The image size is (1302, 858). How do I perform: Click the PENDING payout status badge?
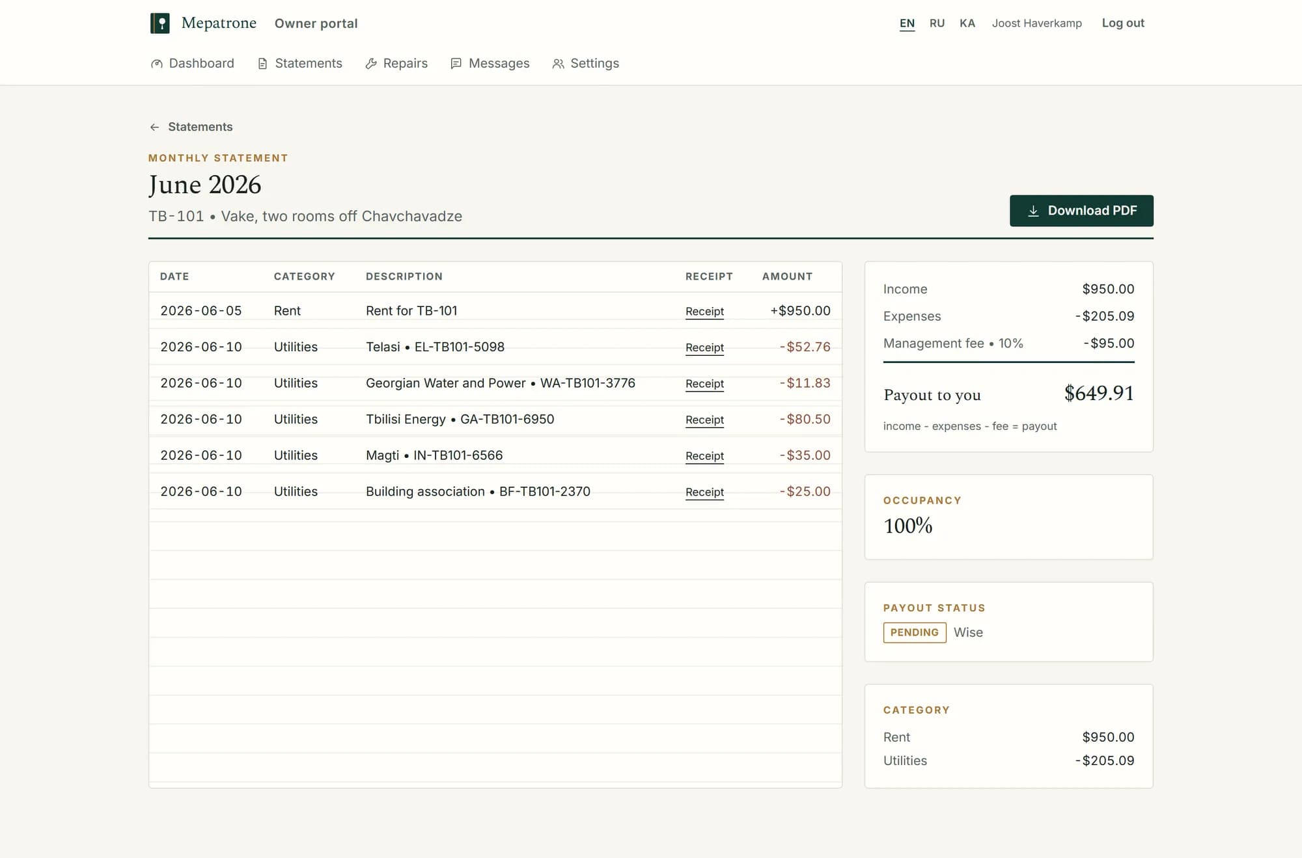914,632
